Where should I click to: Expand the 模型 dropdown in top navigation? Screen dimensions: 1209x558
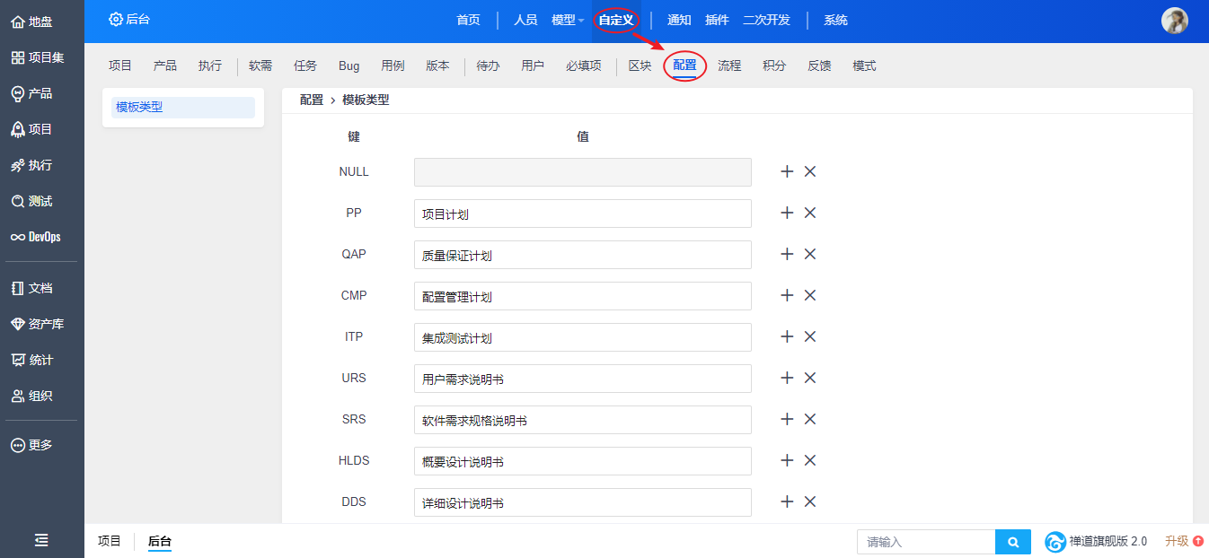point(568,20)
